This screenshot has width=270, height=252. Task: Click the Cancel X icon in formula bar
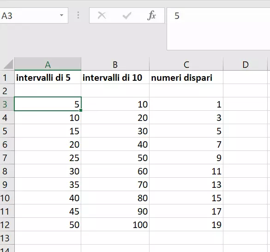coord(102,15)
